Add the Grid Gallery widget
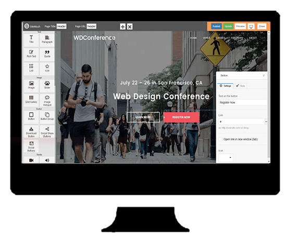Screen dimensions: 297x242 point(31,100)
